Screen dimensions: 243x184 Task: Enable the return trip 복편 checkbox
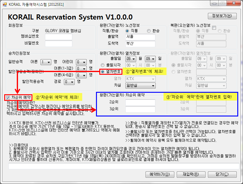pyautogui.click(x=214, y=28)
